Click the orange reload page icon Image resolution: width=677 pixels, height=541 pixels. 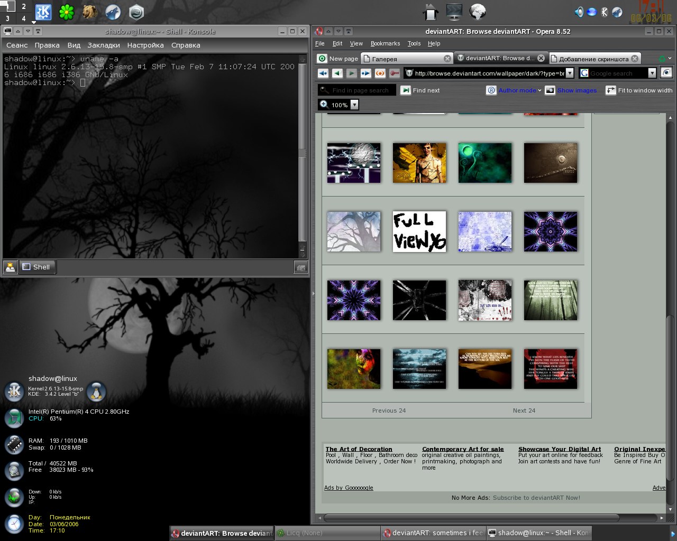(380, 73)
